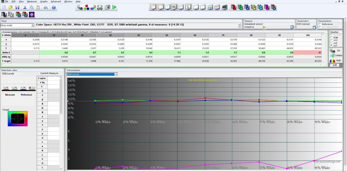The image size is (347, 172).
Task: Show the cyan saturation cube icon
Action: (x=260, y=7)
